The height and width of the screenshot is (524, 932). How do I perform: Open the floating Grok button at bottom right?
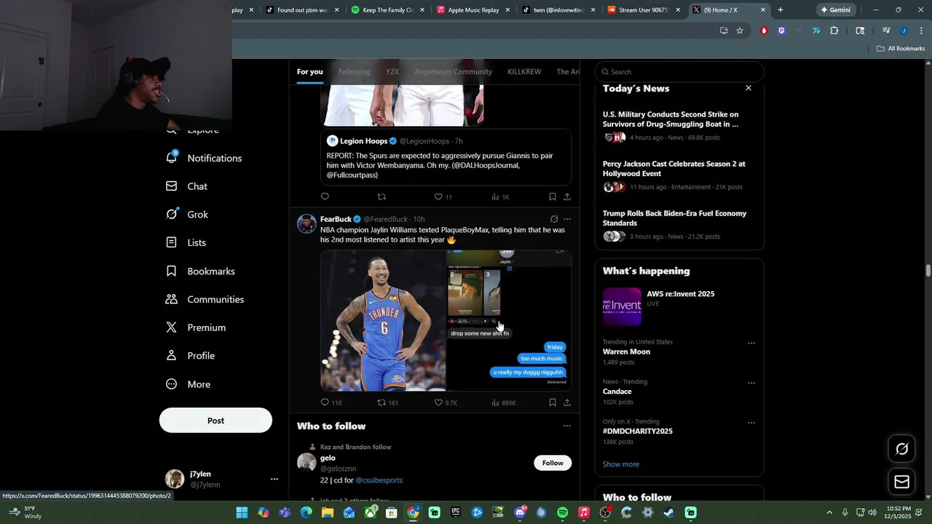tap(901, 449)
